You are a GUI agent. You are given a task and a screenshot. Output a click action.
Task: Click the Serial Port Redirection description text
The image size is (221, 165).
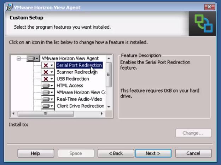155,65
